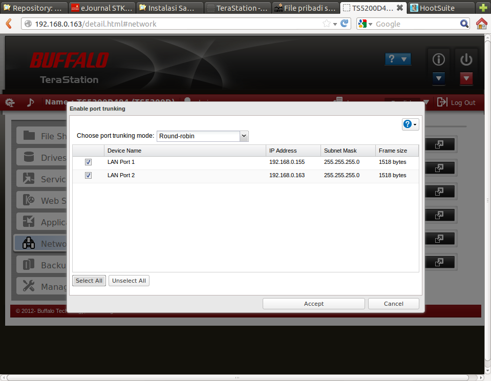
Task: Click the Subnet Mask column header
Action: tap(348, 151)
